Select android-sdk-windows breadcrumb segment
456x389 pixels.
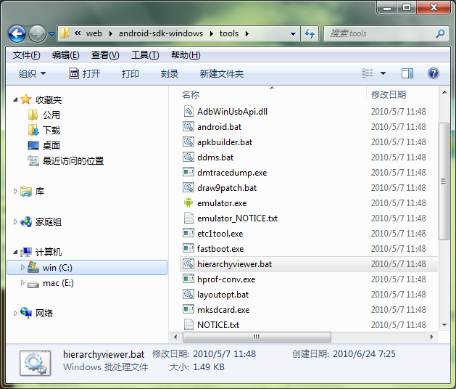161,33
